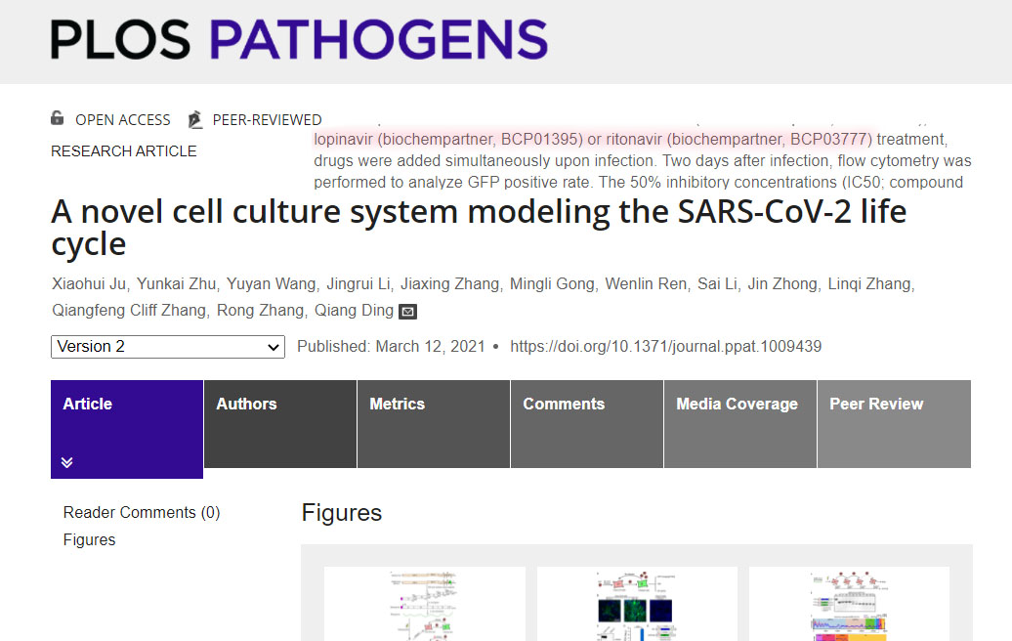This screenshot has width=1012, height=641.
Task: Click the Figures section heading
Action: pos(342,513)
